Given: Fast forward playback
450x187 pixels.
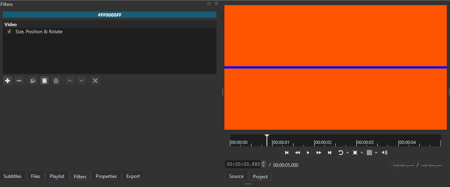Looking at the screenshot, I should [x=319, y=153].
